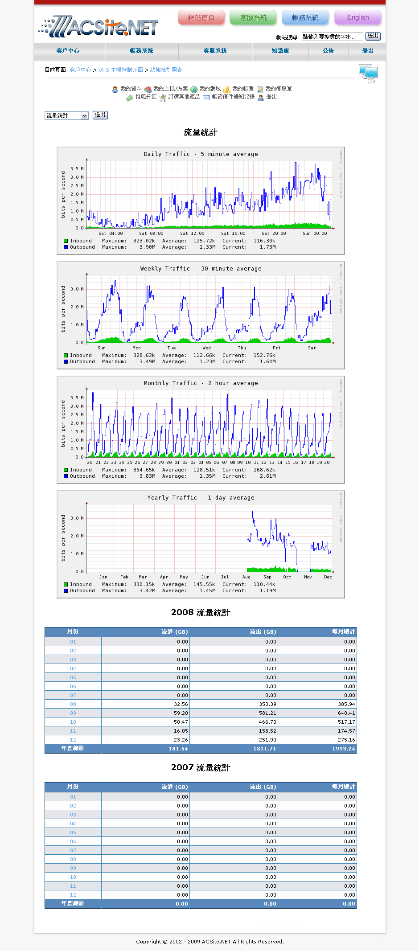The height and width of the screenshot is (951, 419).
Task: Open month 09 in the 2008 table
Action: point(73,713)
